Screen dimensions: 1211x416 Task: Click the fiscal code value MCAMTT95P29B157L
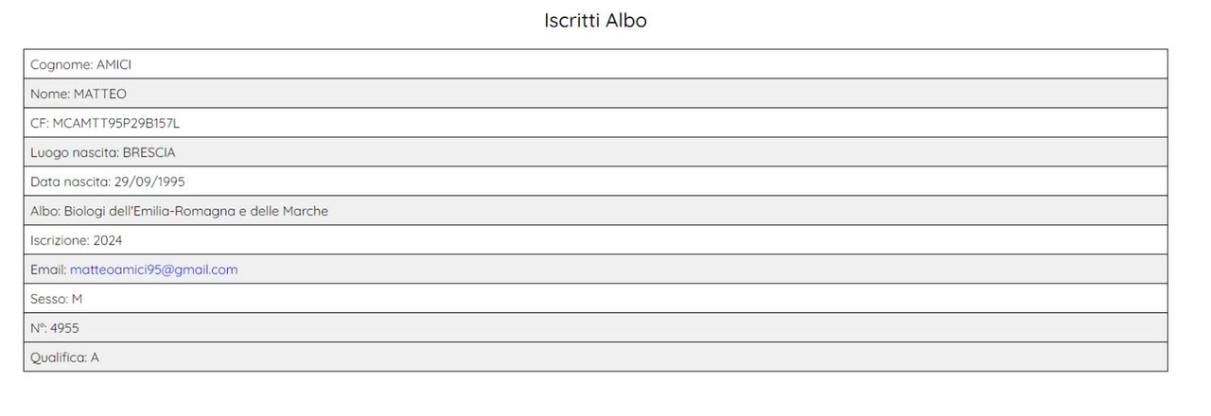pos(116,123)
